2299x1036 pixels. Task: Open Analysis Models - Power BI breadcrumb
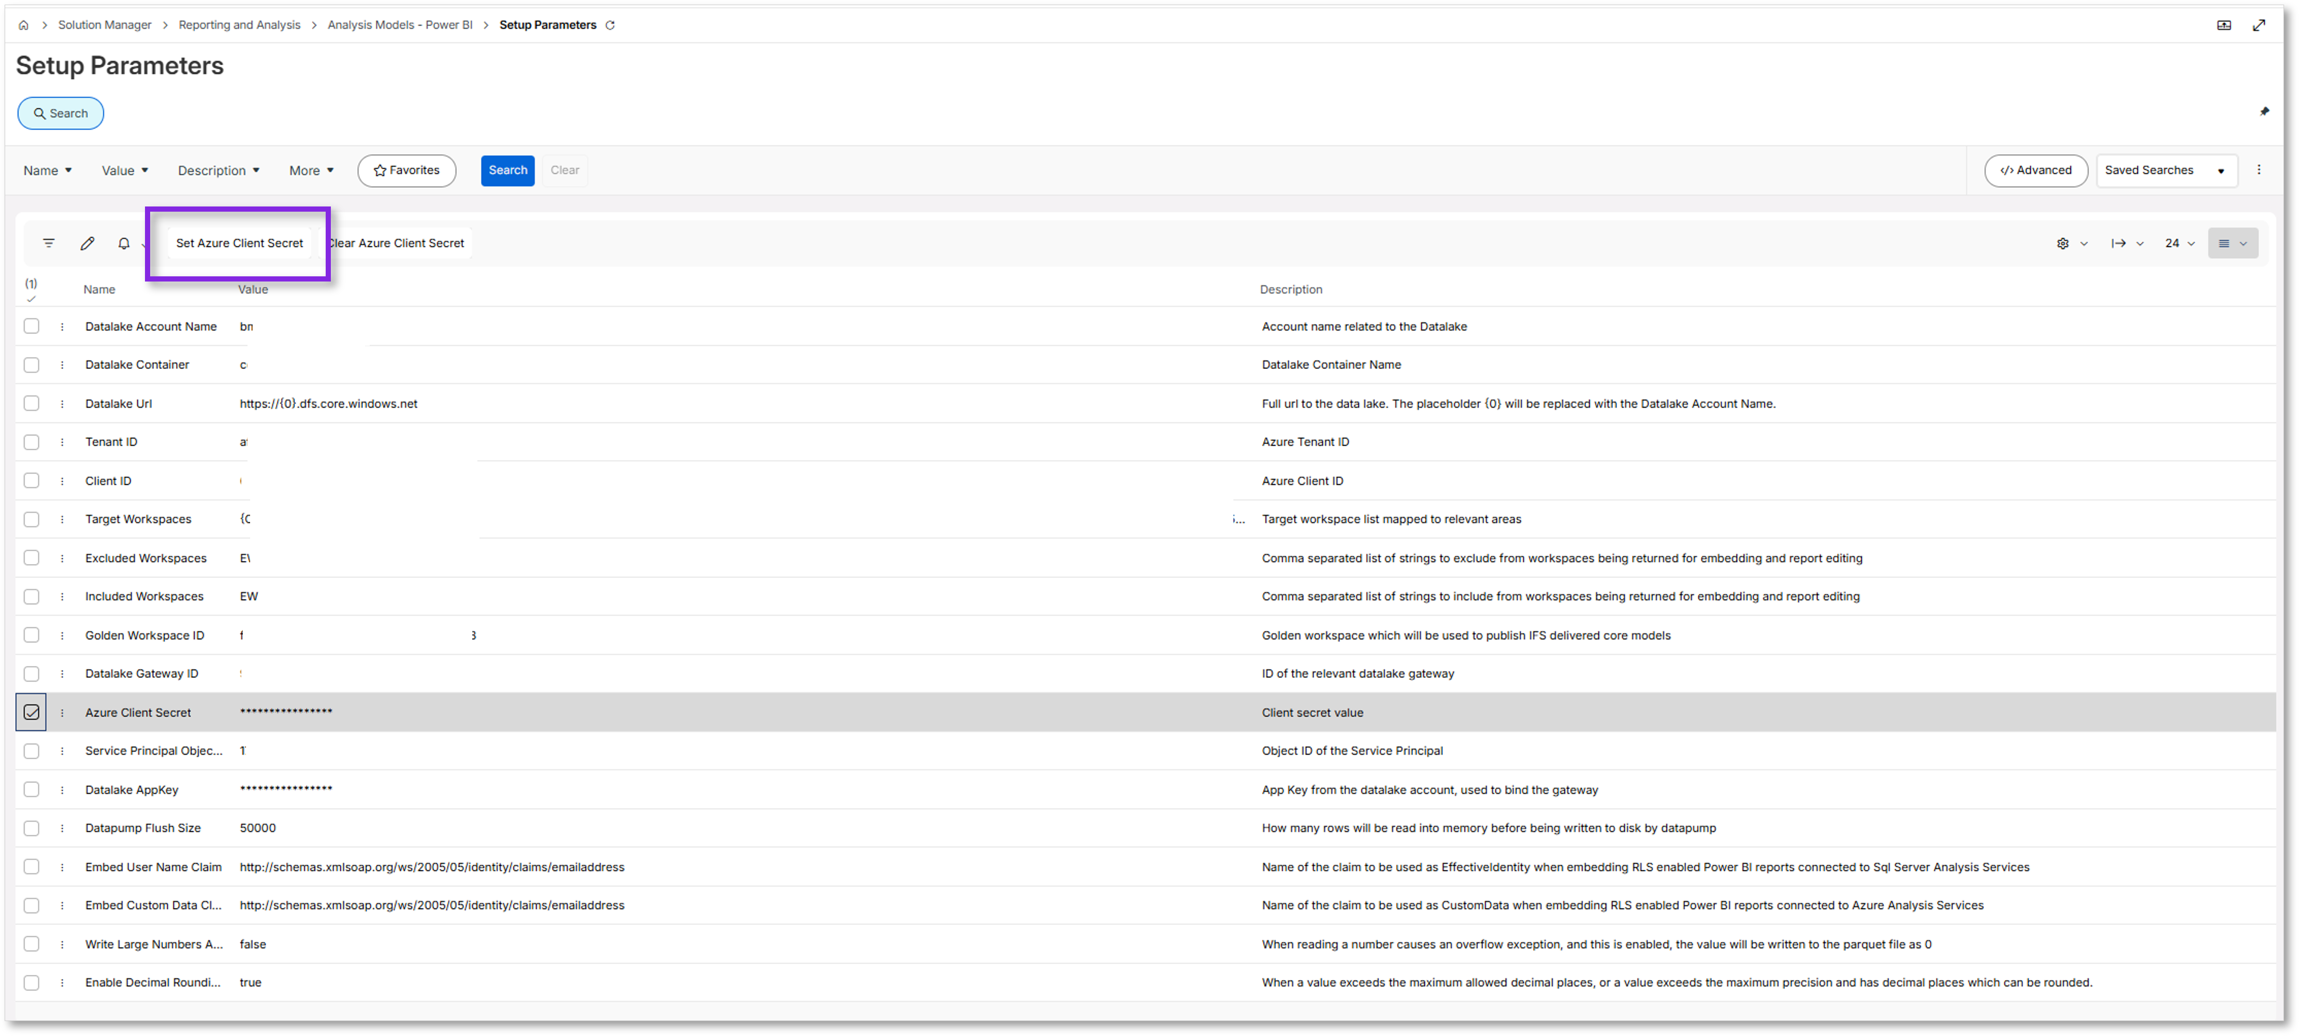tap(400, 25)
